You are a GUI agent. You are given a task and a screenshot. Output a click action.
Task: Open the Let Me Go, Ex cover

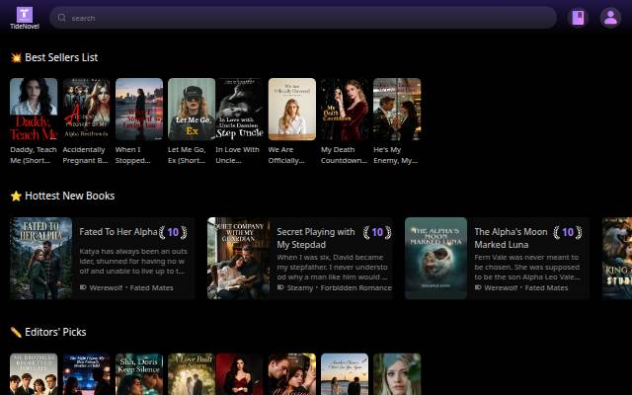(192, 110)
